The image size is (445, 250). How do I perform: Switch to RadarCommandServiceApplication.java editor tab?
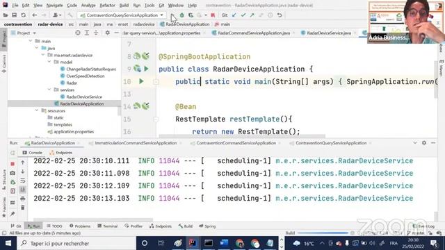pyautogui.click(x=254, y=33)
